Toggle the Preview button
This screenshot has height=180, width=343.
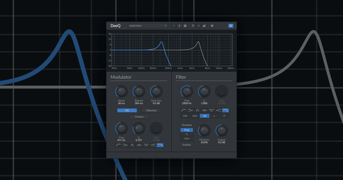click(139, 117)
